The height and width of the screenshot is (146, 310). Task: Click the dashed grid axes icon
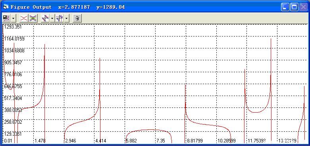coord(60,18)
